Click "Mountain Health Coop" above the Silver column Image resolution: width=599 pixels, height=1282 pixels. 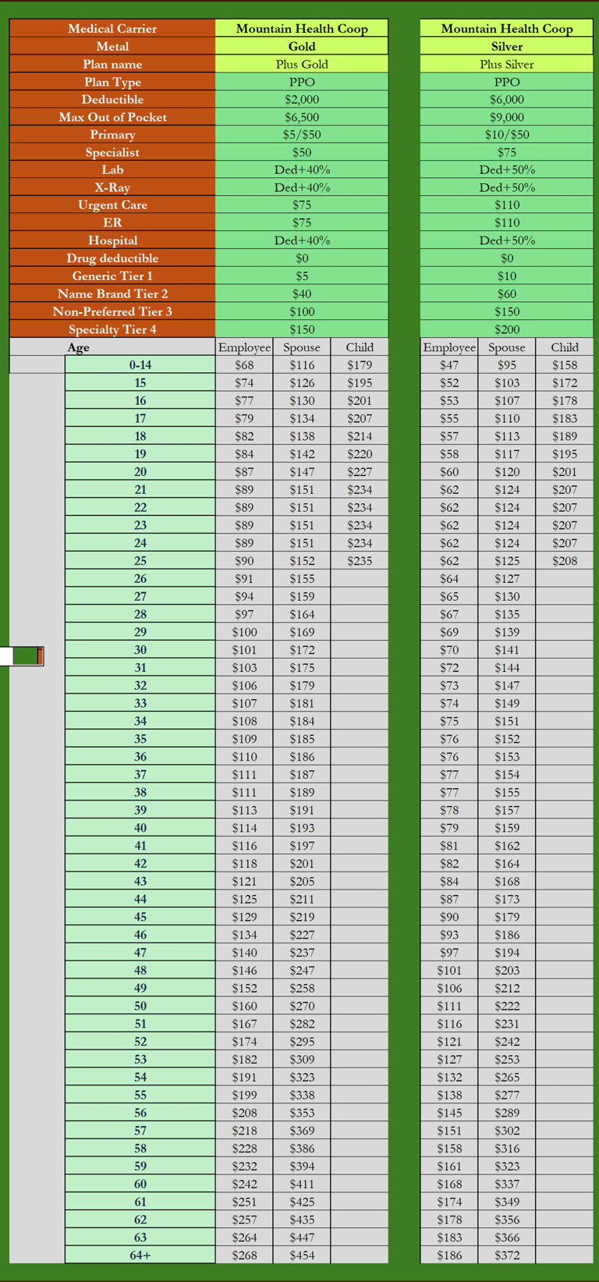click(507, 28)
